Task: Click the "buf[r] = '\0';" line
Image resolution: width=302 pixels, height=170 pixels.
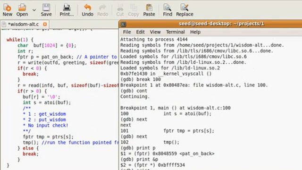Action: tap(42, 97)
